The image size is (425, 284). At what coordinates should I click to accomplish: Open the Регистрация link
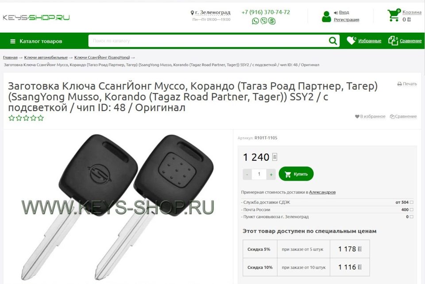pos(346,20)
